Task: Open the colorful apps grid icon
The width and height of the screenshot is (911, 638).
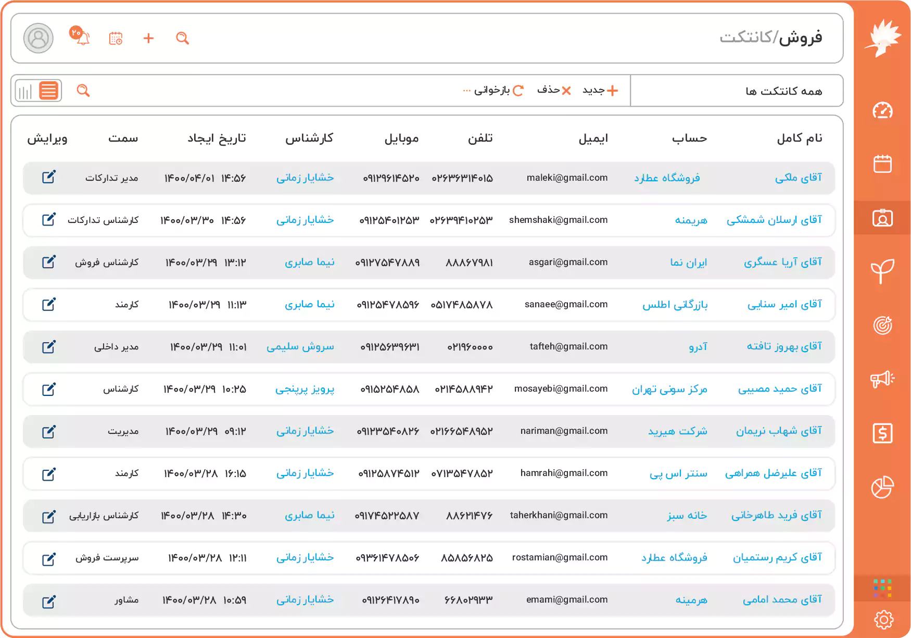Action: [882, 588]
